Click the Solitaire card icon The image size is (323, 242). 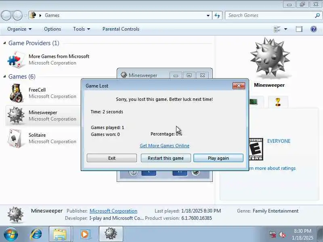(x=15, y=138)
